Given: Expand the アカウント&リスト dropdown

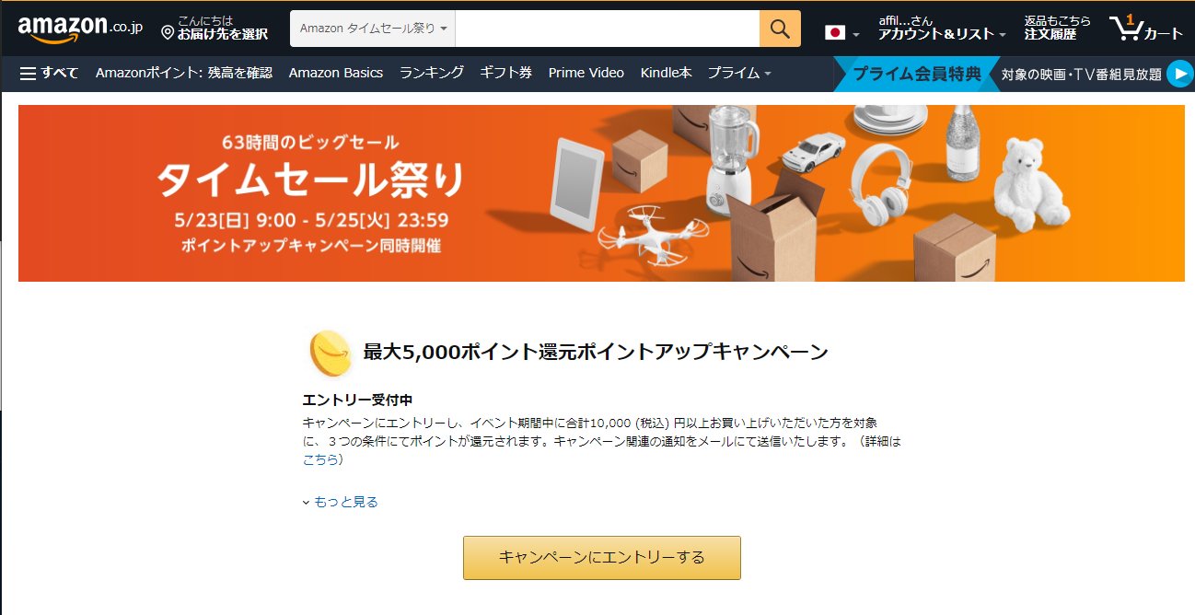Looking at the screenshot, I should point(942,29).
